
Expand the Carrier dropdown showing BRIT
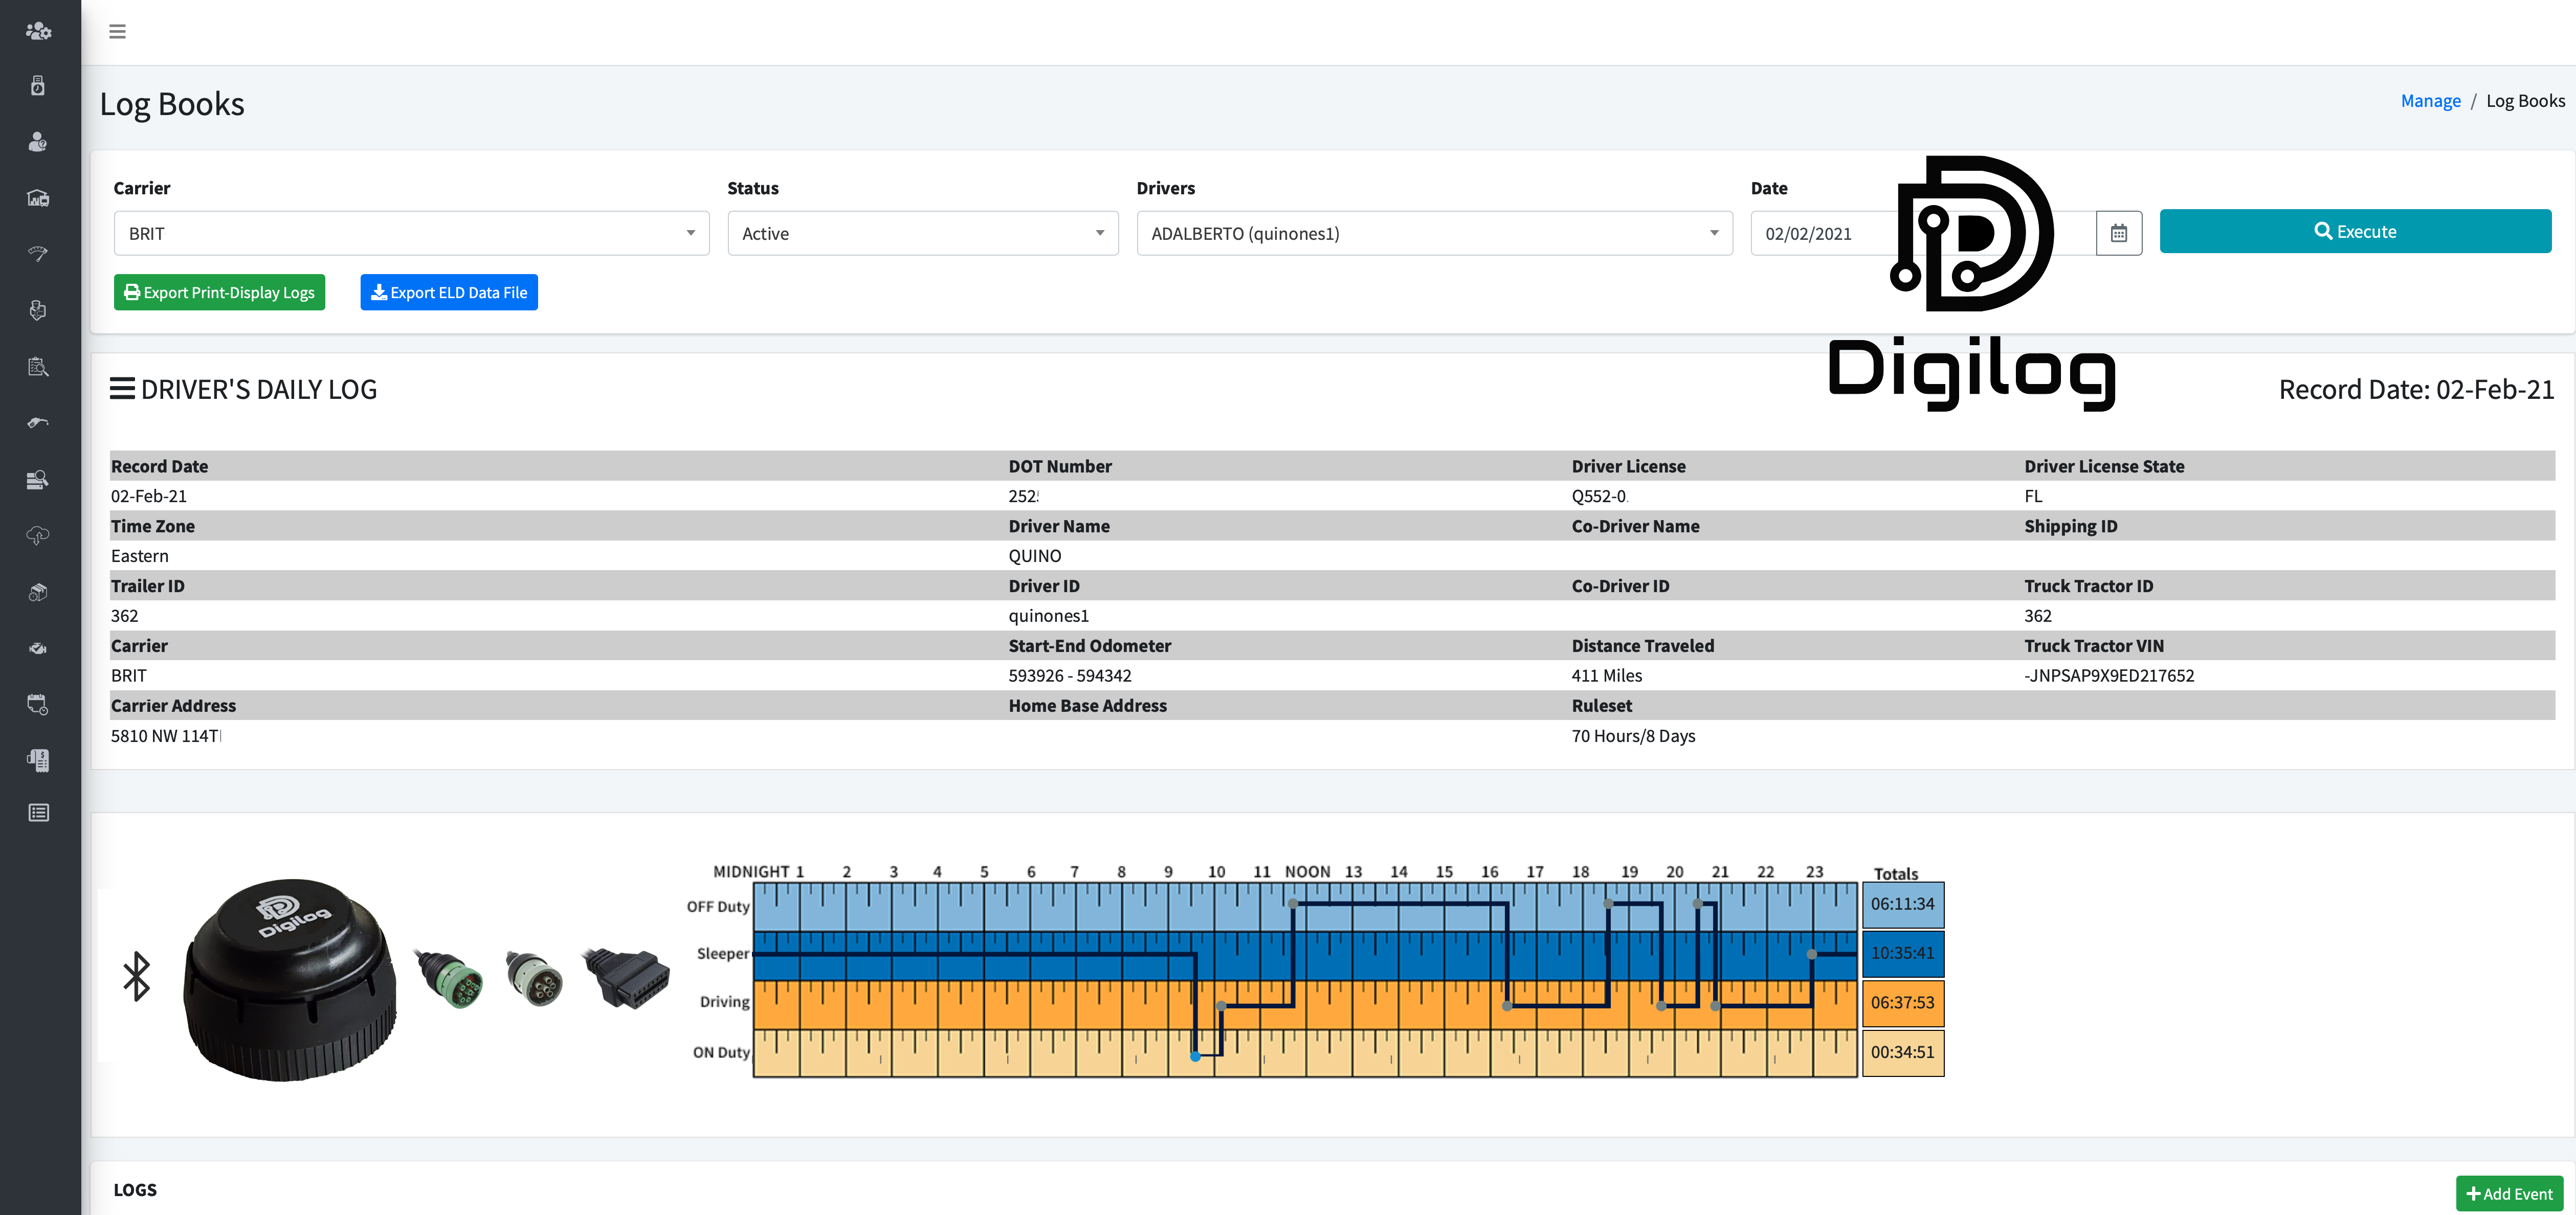(x=411, y=233)
